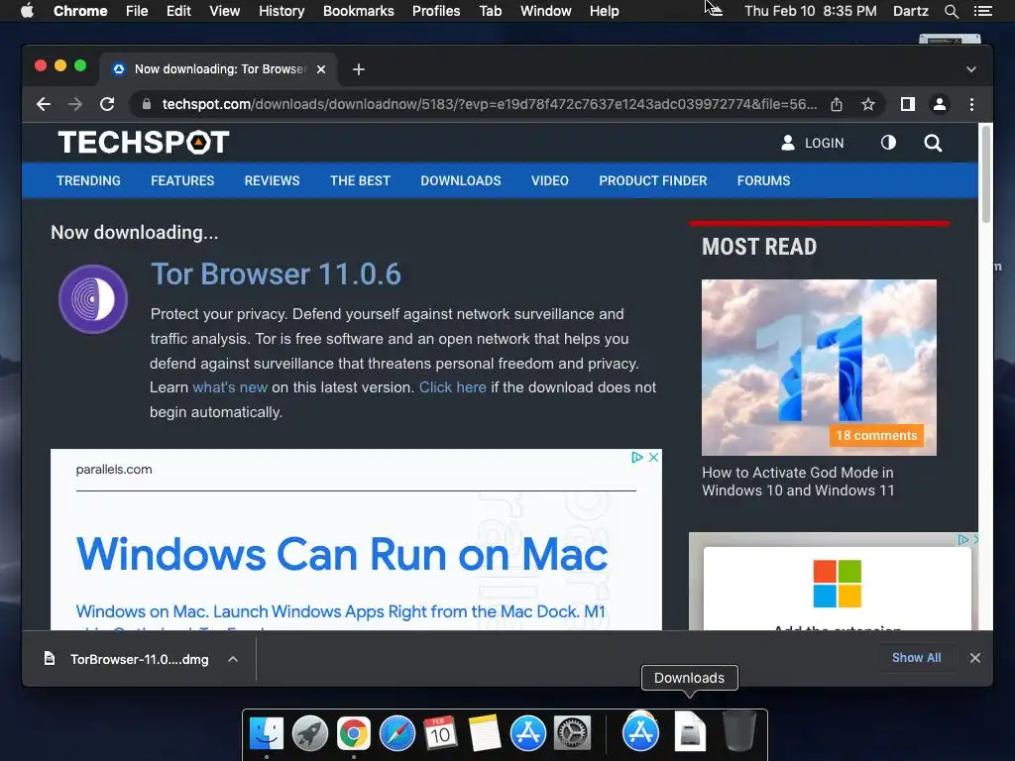The width and height of the screenshot is (1015, 761).
Task: Open the Downloads stack in the Dock
Action: (690, 731)
